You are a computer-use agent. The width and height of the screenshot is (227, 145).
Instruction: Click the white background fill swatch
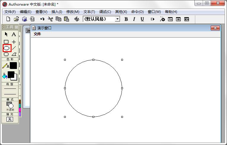click(15, 78)
